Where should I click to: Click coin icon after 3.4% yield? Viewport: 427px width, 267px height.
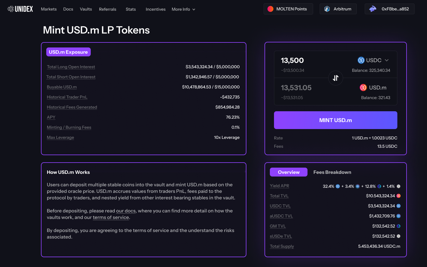click(x=358, y=186)
